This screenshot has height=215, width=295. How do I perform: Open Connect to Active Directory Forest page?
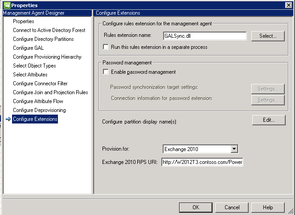(x=49, y=30)
